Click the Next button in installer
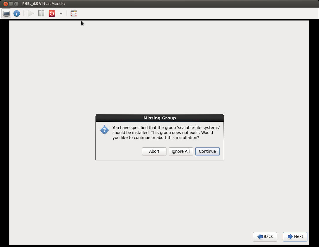 pyautogui.click(x=295, y=236)
